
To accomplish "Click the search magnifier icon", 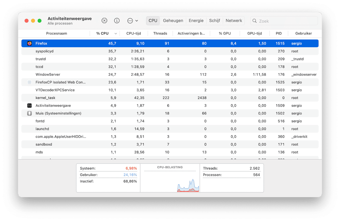I will point(254,21).
